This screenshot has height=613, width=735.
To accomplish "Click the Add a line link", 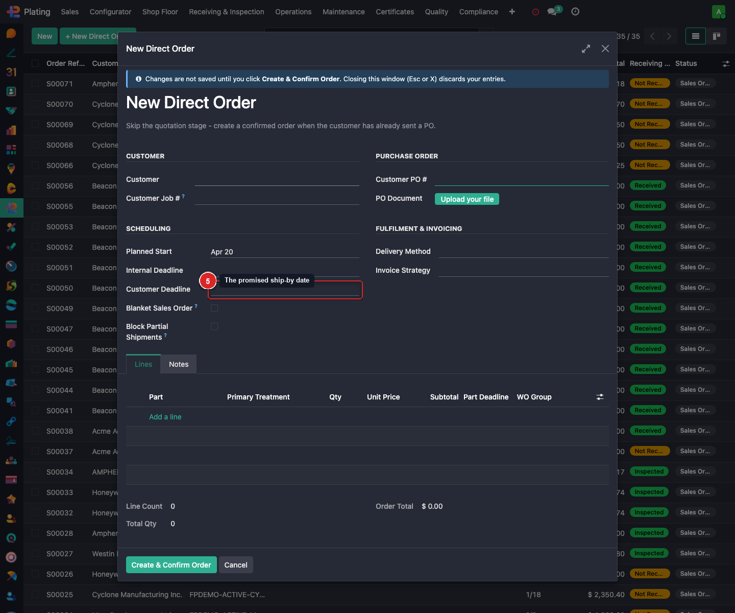I will (x=165, y=417).
